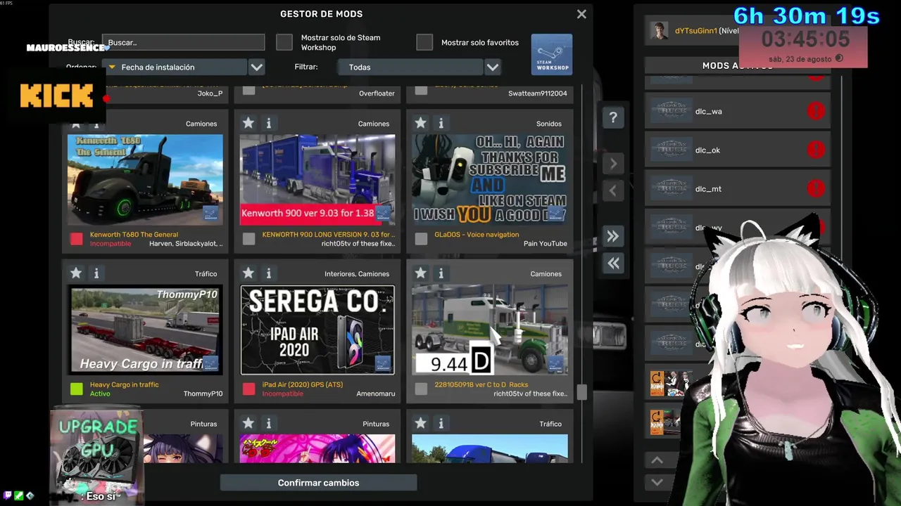Viewport: 901px width, 506px height.
Task: Click the Pain YouTube author name
Action: [x=546, y=244]
